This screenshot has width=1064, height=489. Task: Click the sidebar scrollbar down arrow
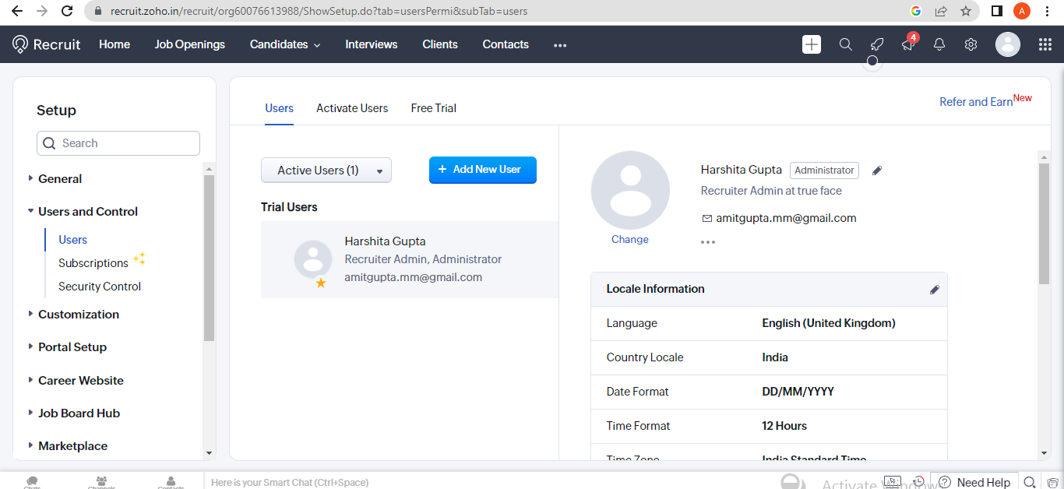coord(209,452)
